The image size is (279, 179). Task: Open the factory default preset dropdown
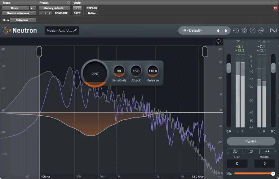tap(55, 8)
